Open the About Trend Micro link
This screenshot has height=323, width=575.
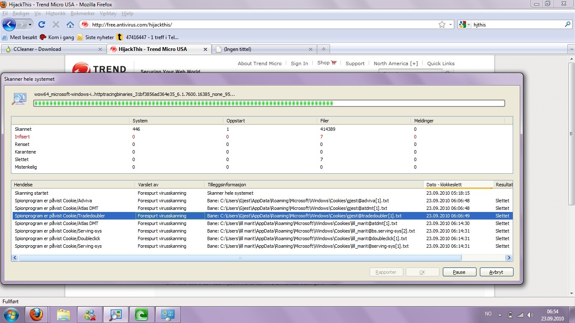pyautogui.click(x=259, y=64)
